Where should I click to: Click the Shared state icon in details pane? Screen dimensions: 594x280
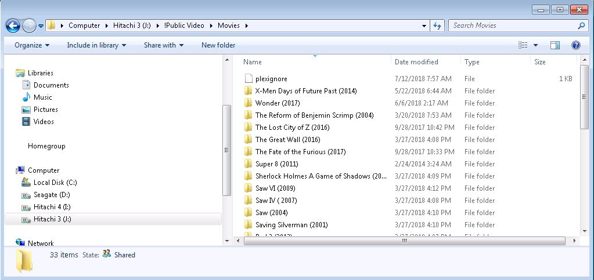point(107,254)
